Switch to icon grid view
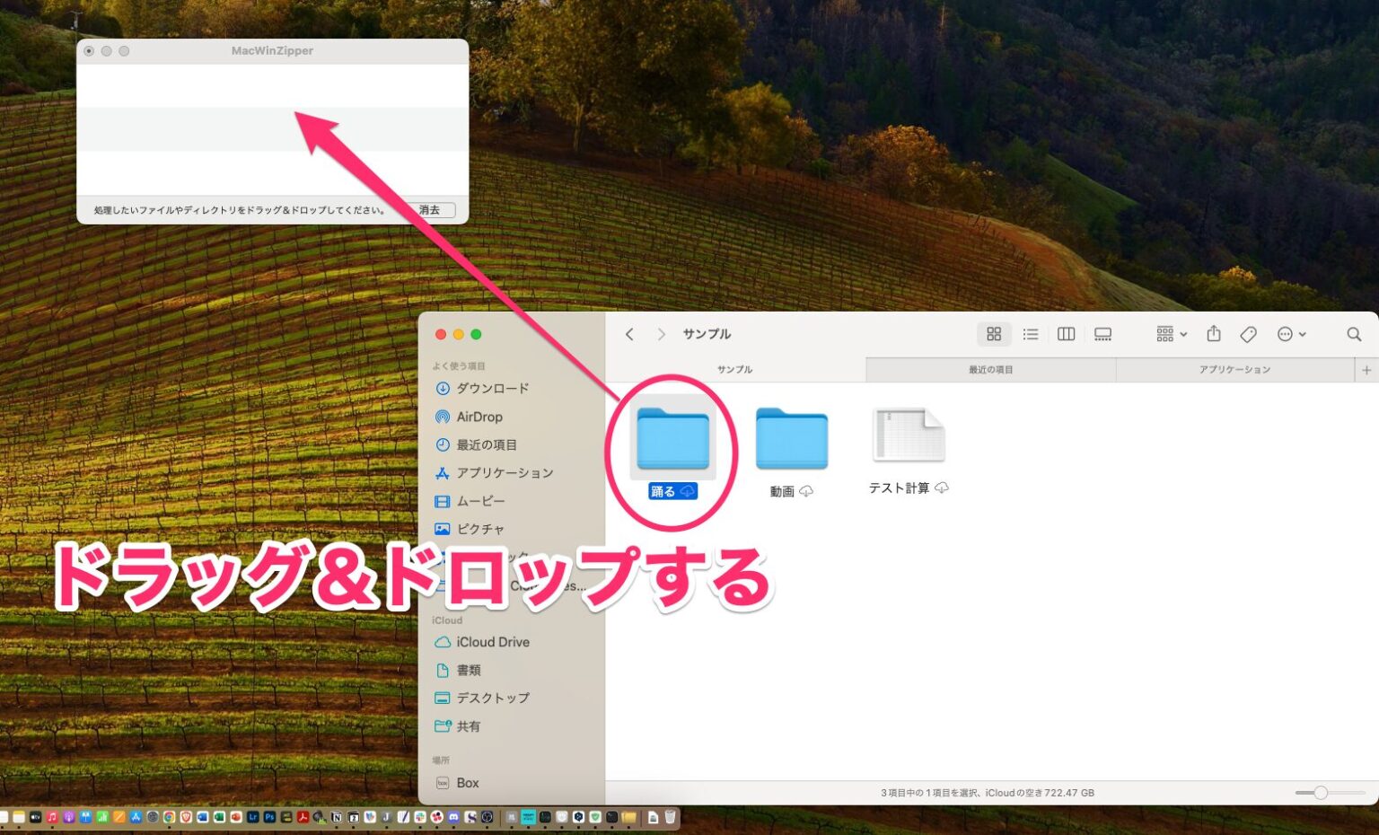This screenshot has width=1379, height=835. (x=994, y=334)
